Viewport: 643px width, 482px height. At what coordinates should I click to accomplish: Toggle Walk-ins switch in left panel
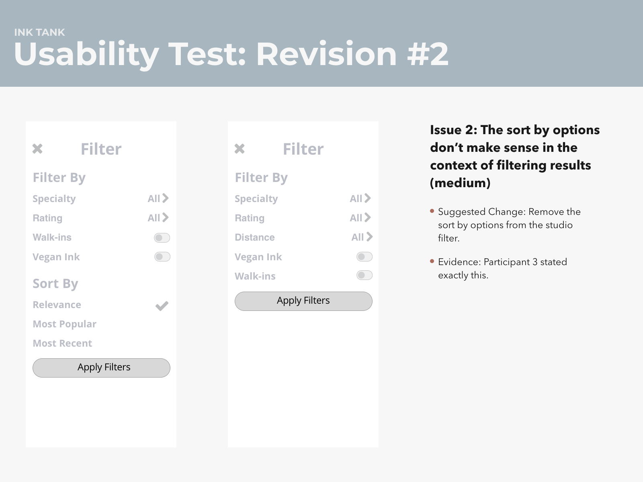pyautogui.click(x=162, y=238)
